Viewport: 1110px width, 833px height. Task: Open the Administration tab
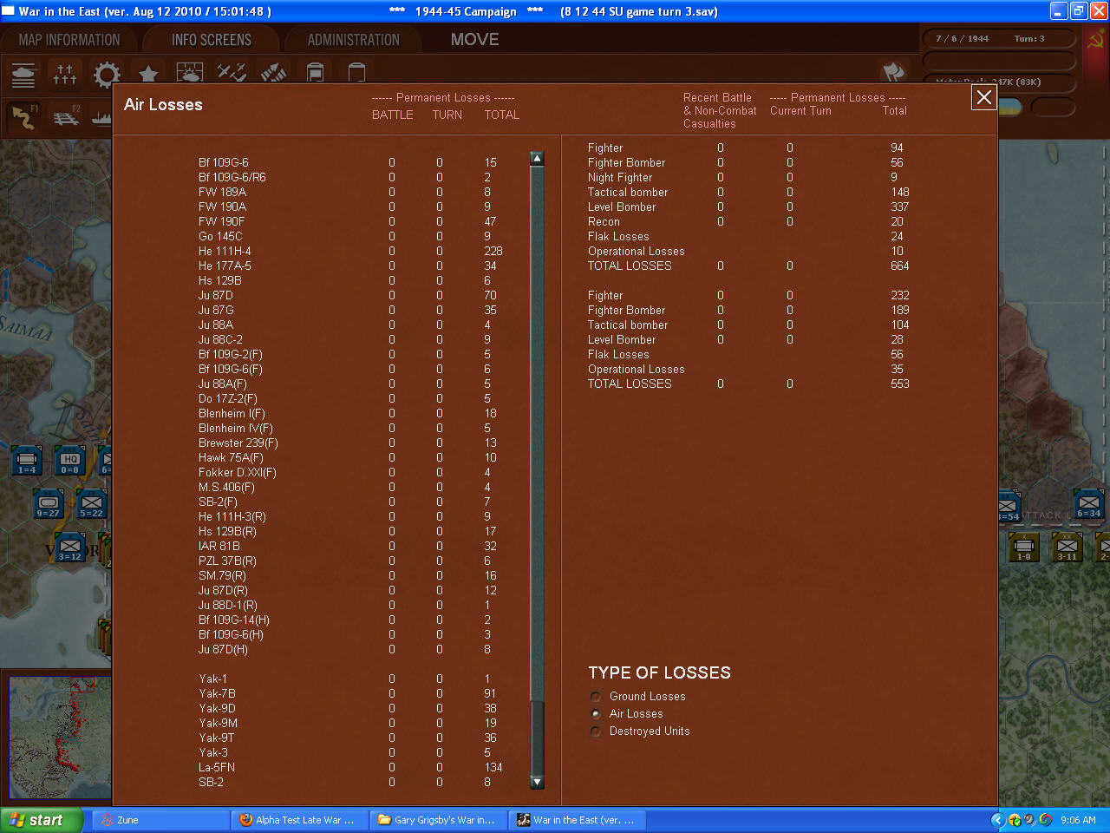click(354, 40)
